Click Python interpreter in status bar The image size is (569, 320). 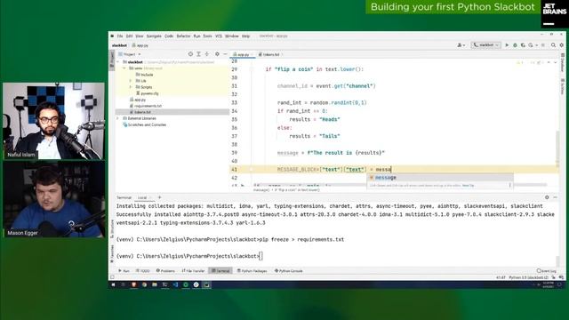coord(528,277)
